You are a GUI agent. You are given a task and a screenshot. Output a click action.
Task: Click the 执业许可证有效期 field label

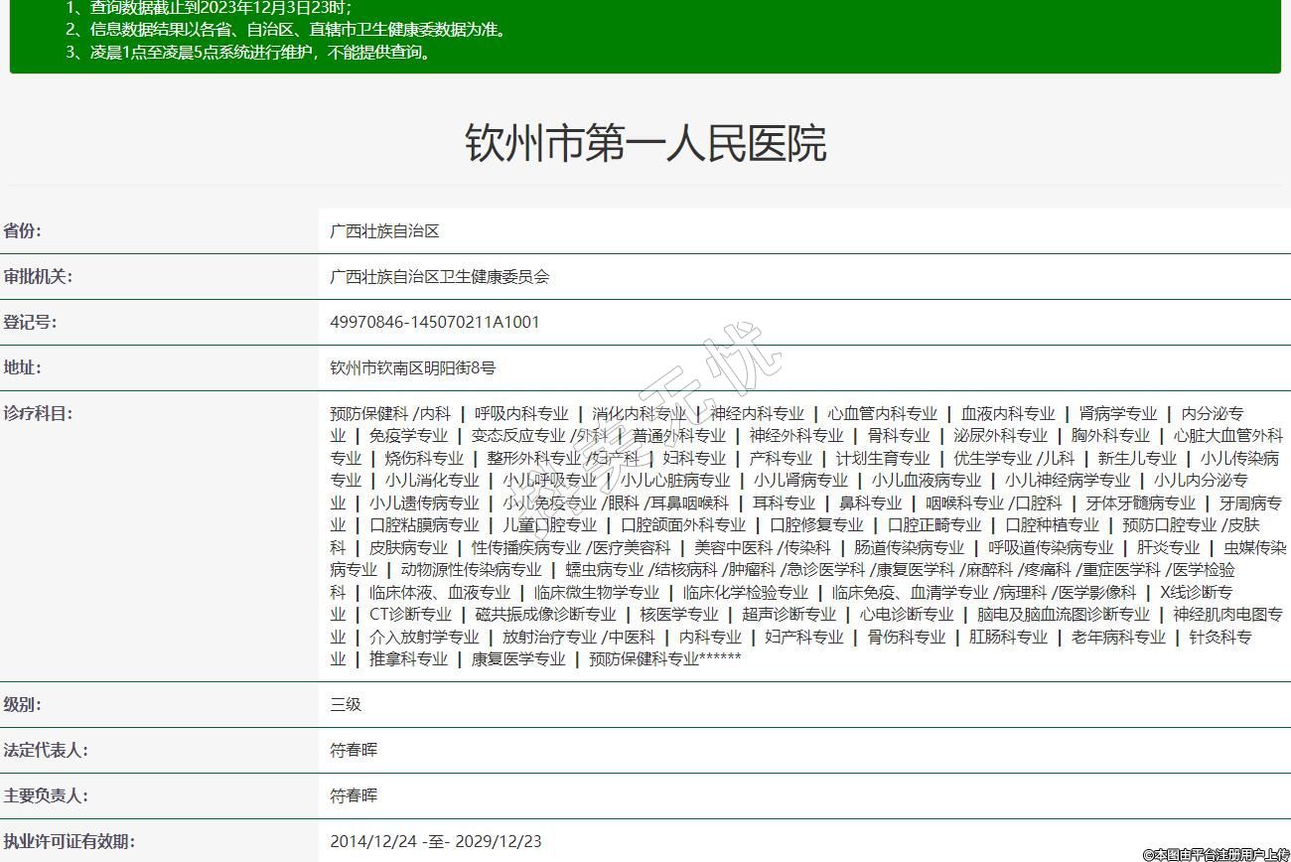click(68, 841)
